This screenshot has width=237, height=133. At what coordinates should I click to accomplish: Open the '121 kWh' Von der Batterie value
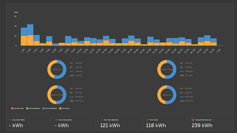110,125
